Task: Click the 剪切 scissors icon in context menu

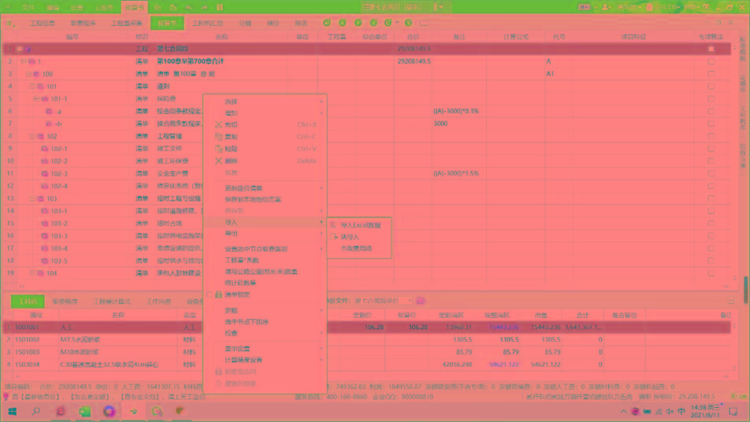Action: pos(218,124)
